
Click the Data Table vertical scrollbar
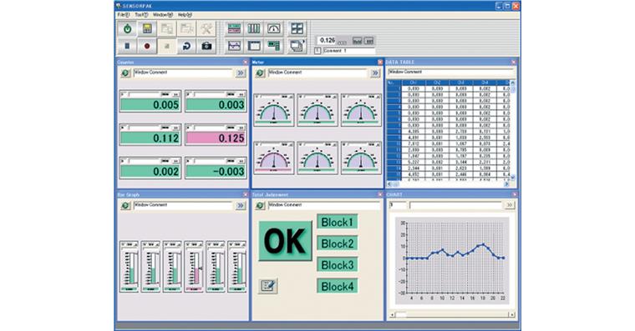tap(513, 130)
